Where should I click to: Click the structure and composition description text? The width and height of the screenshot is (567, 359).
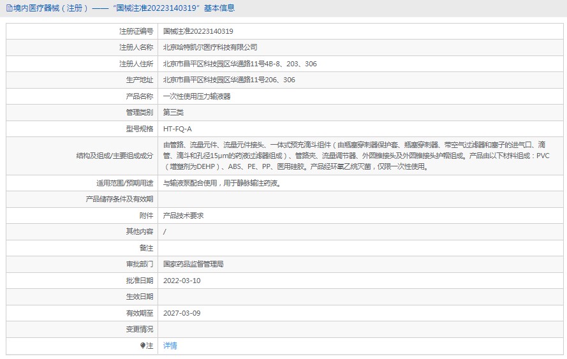[357, 156]
